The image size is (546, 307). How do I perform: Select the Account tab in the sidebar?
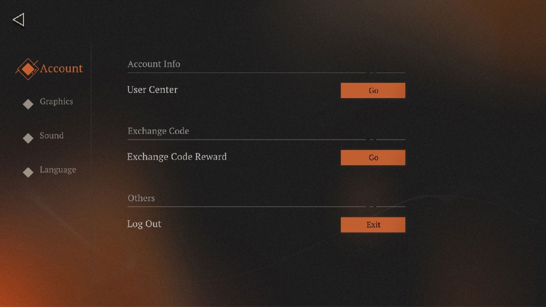pyautogui.click(x=61, y=68)
